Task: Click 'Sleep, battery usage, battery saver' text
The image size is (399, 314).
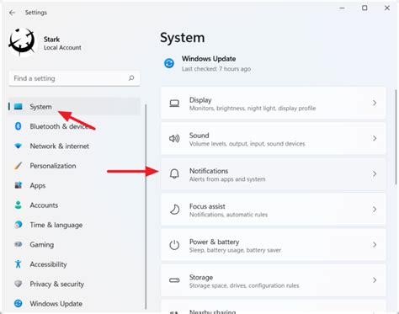Action: [x=235, y=250]
